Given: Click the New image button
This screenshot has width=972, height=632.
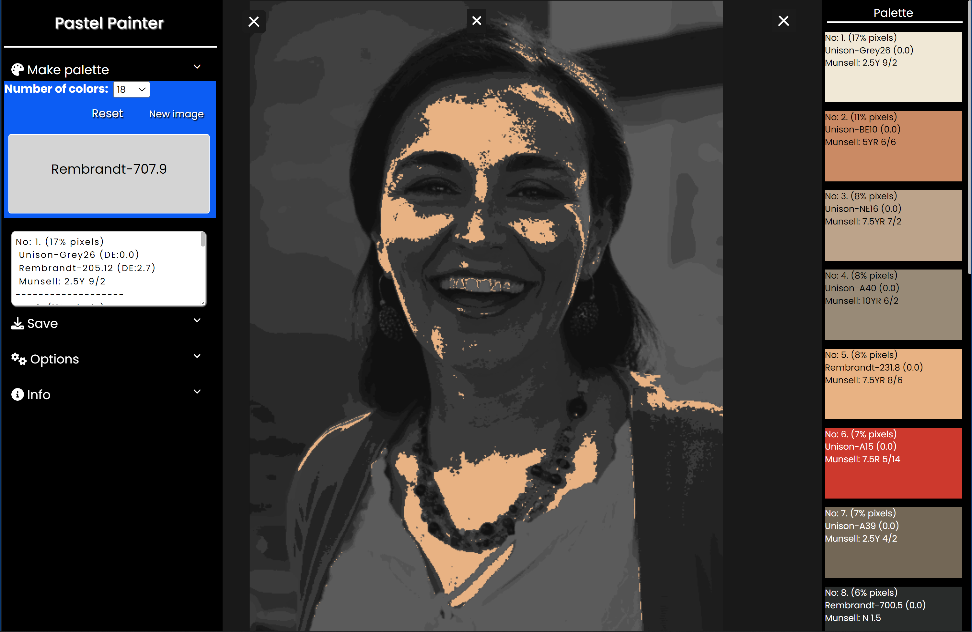Looking at the screenshot, I should pyautogui.click(x=176, y=114).
